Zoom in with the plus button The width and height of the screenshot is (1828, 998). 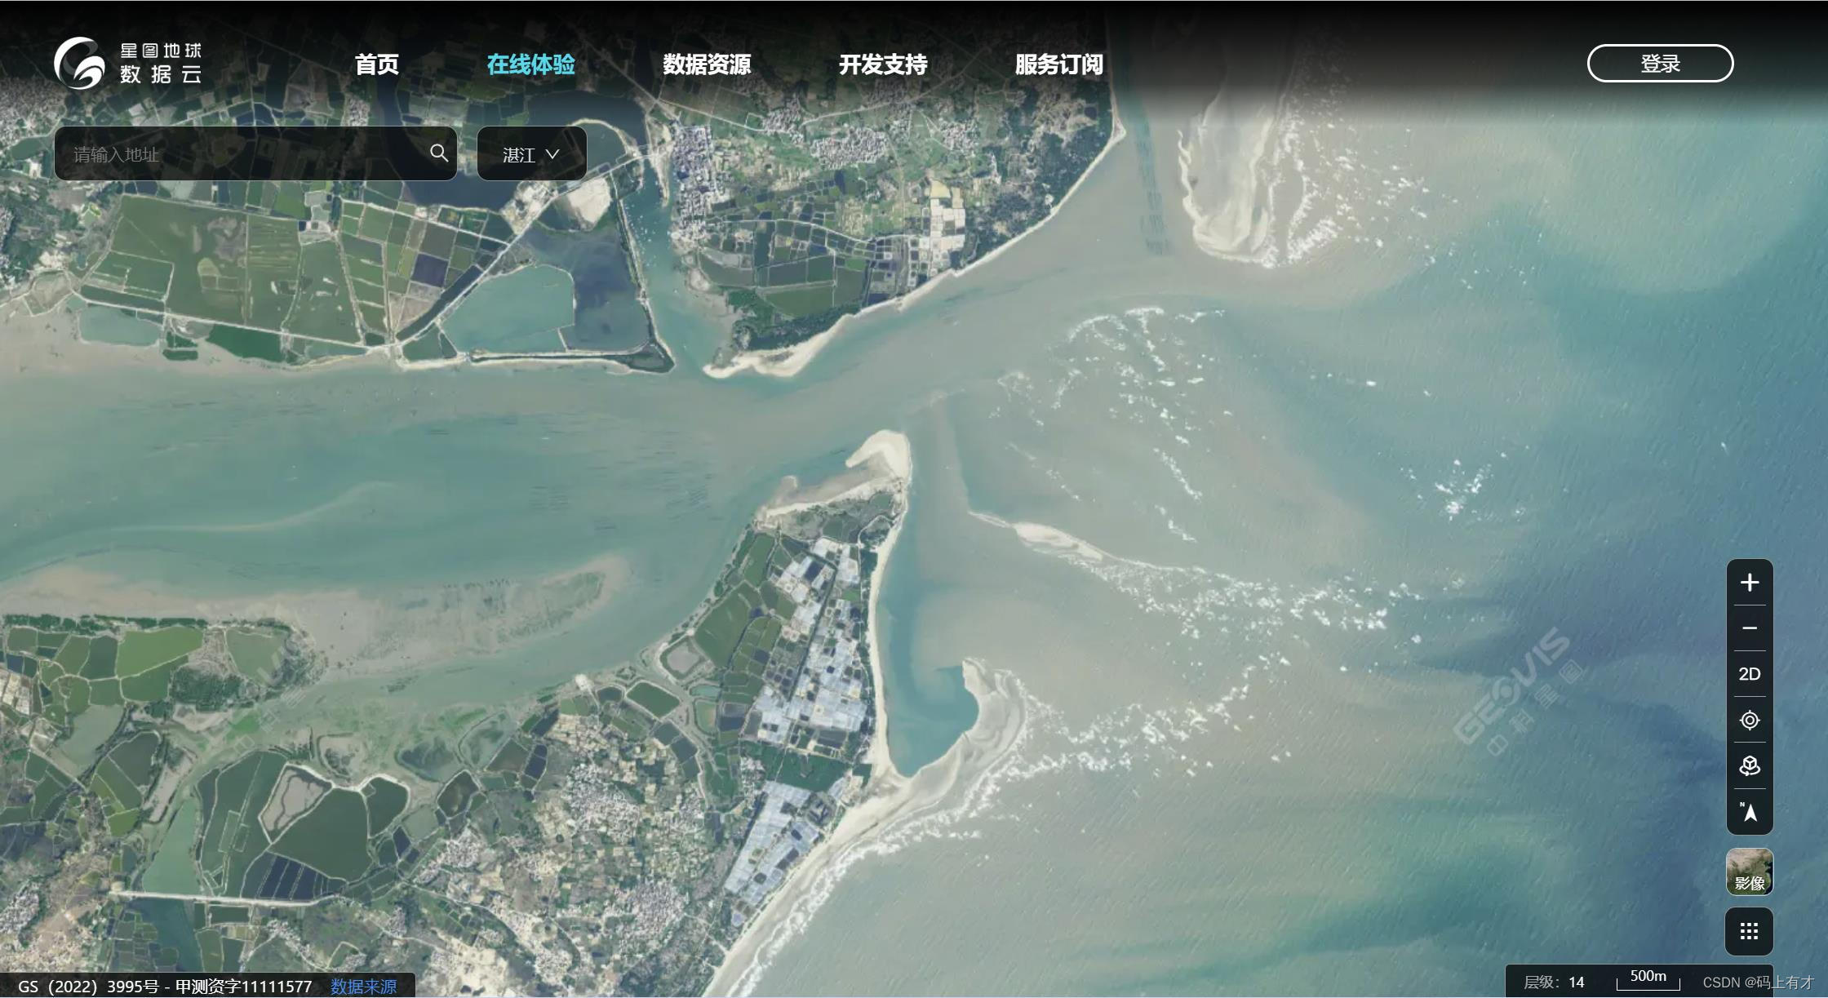pyautogui.click(x=1749, y=583)
